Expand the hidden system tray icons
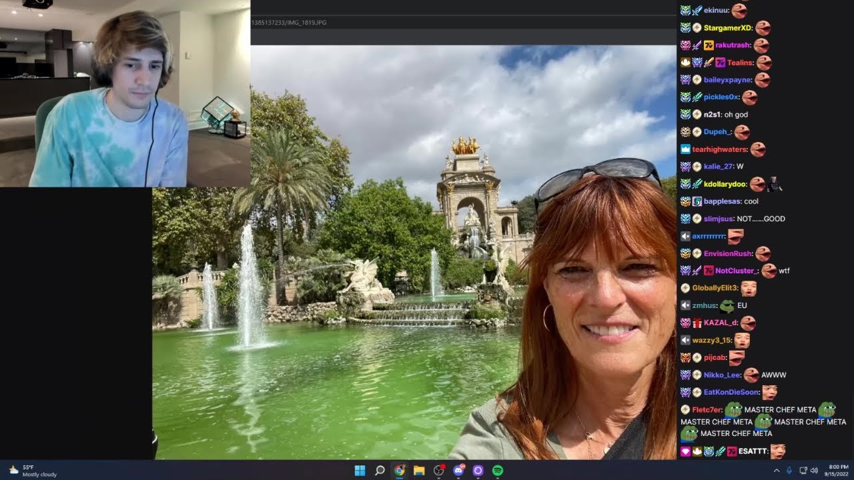Viewport: 854px width, 480px height. [x=776, y=471]
